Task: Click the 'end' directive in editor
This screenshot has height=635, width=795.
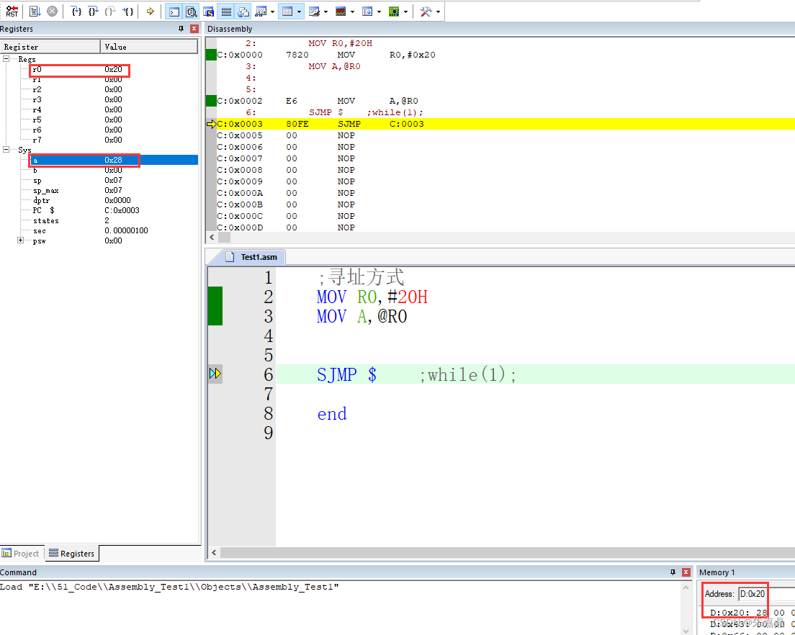Action: point(332,414)
